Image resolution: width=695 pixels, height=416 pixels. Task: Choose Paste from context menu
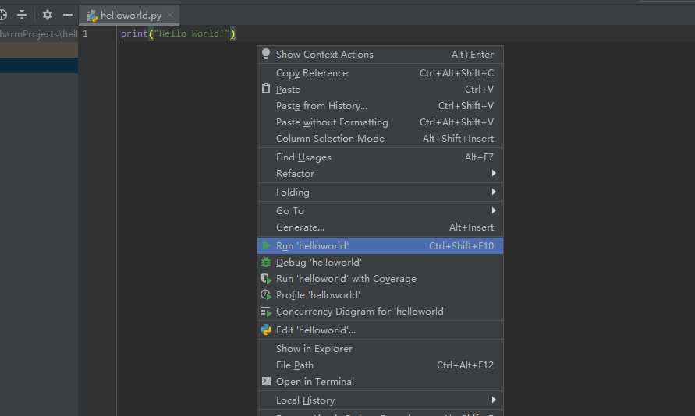(381, 90)
